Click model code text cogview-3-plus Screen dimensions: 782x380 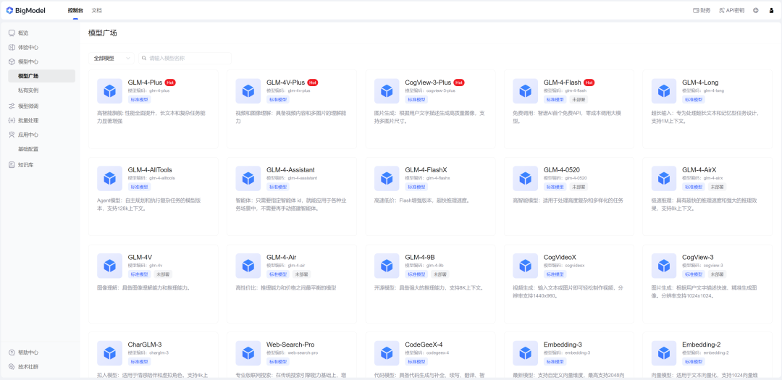coord(441,90)
